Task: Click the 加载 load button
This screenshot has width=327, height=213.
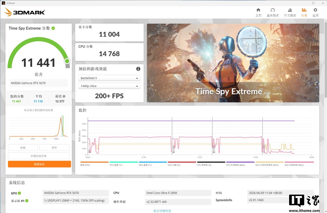Action: [x=23, y=148]
